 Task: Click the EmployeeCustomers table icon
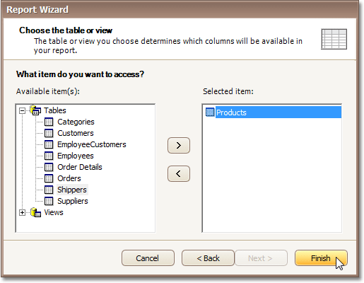coord(49,144)
